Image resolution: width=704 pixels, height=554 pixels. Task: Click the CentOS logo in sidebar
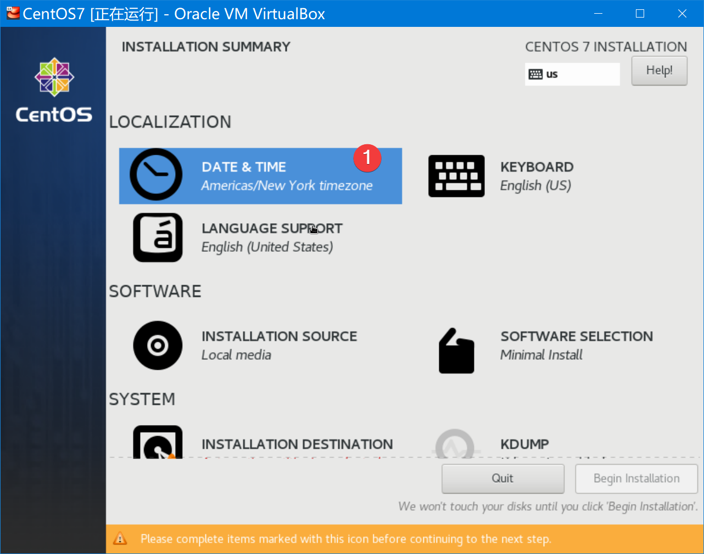[54, 91]
